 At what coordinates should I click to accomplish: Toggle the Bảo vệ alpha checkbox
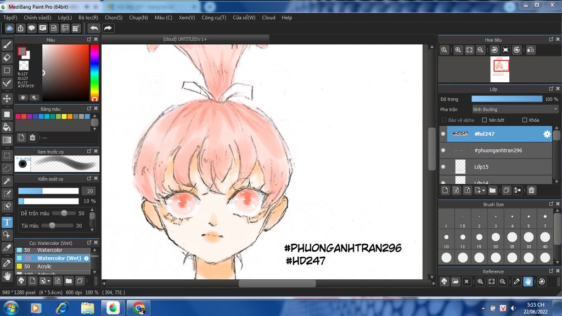coord(444,120)
